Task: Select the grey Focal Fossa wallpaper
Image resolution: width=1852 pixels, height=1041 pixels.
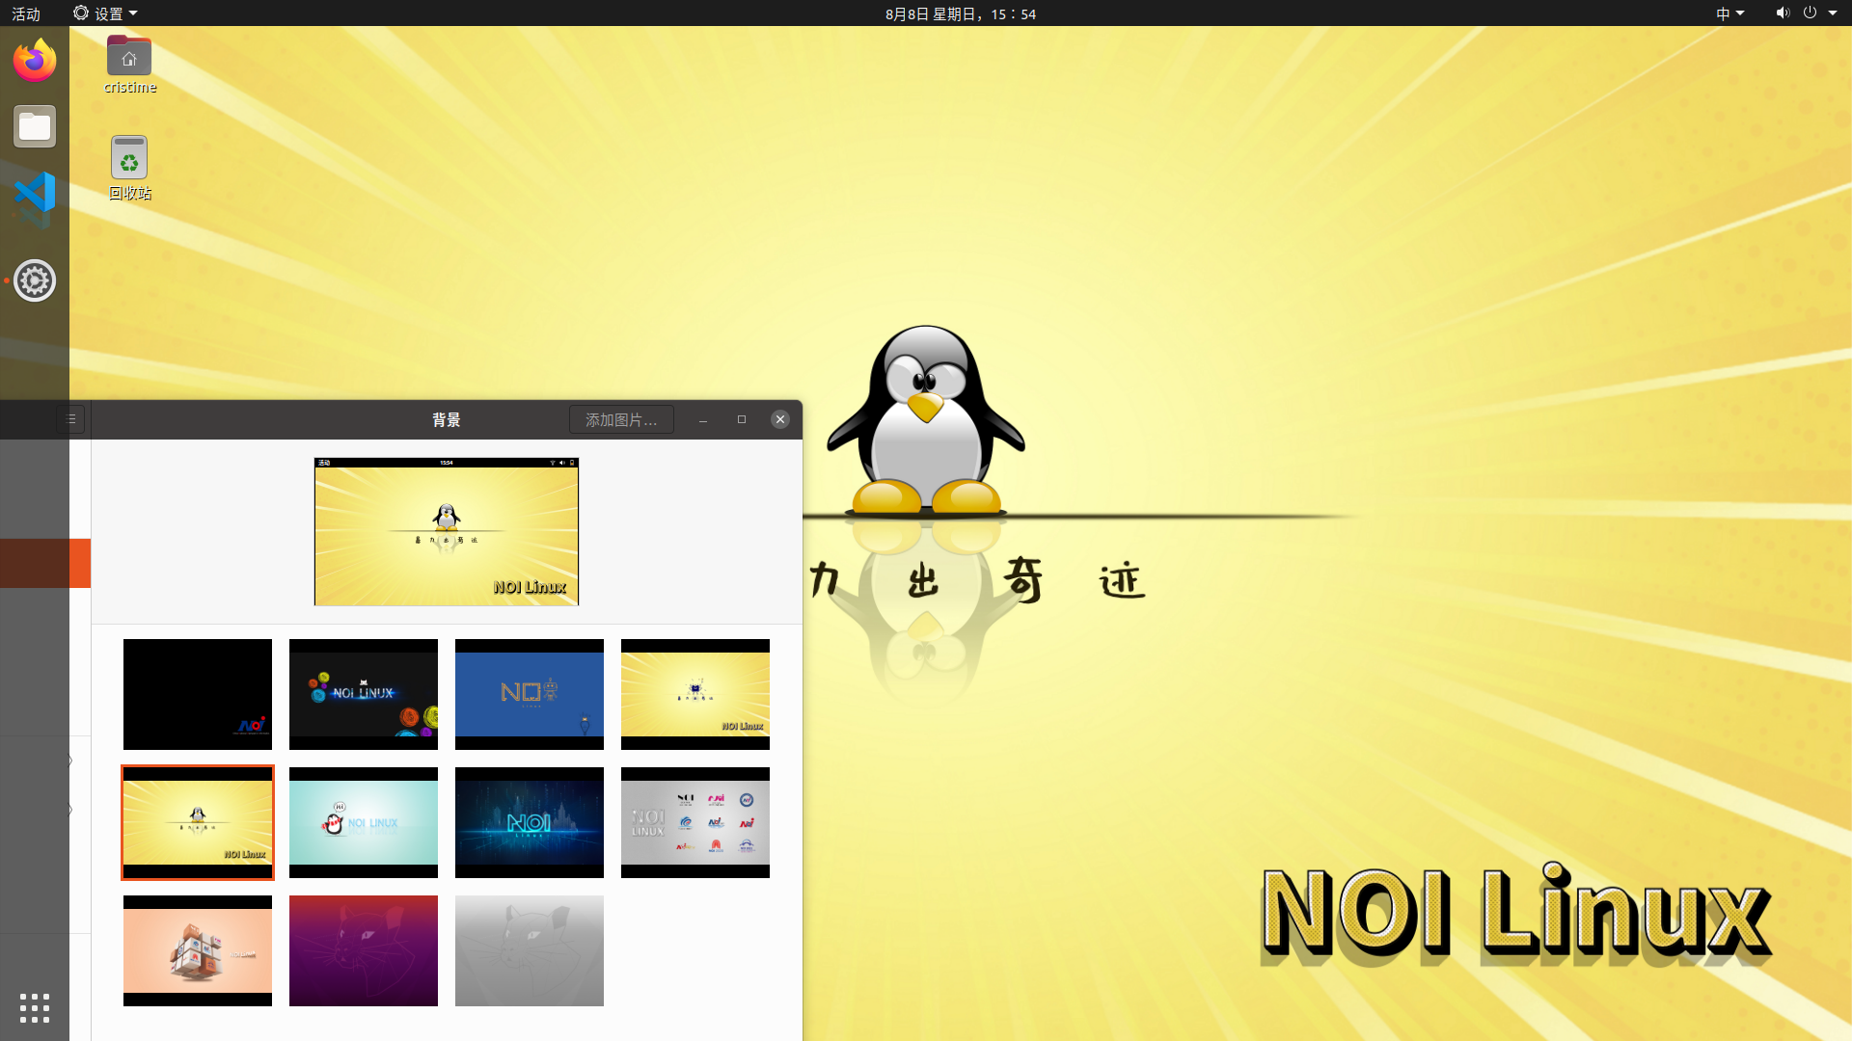Action: [x=530, y=950]
